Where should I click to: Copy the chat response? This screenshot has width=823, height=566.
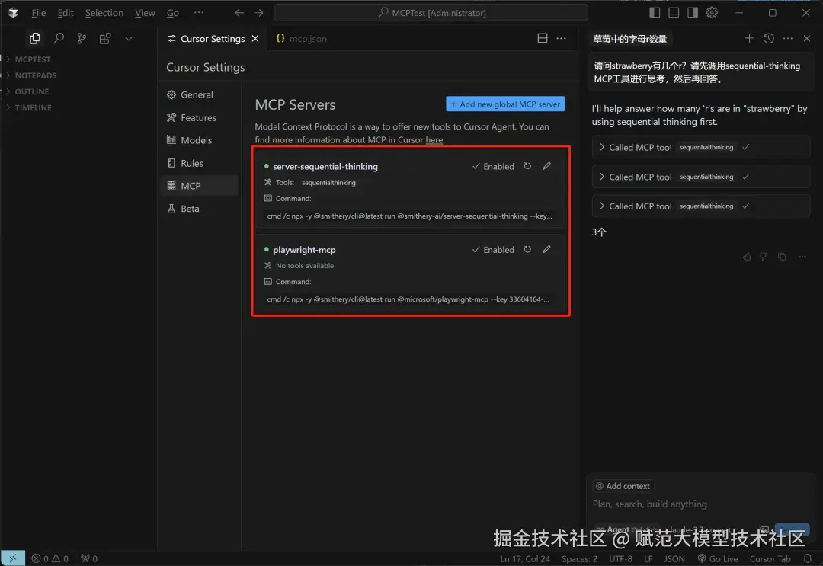(x=782, y=257)
